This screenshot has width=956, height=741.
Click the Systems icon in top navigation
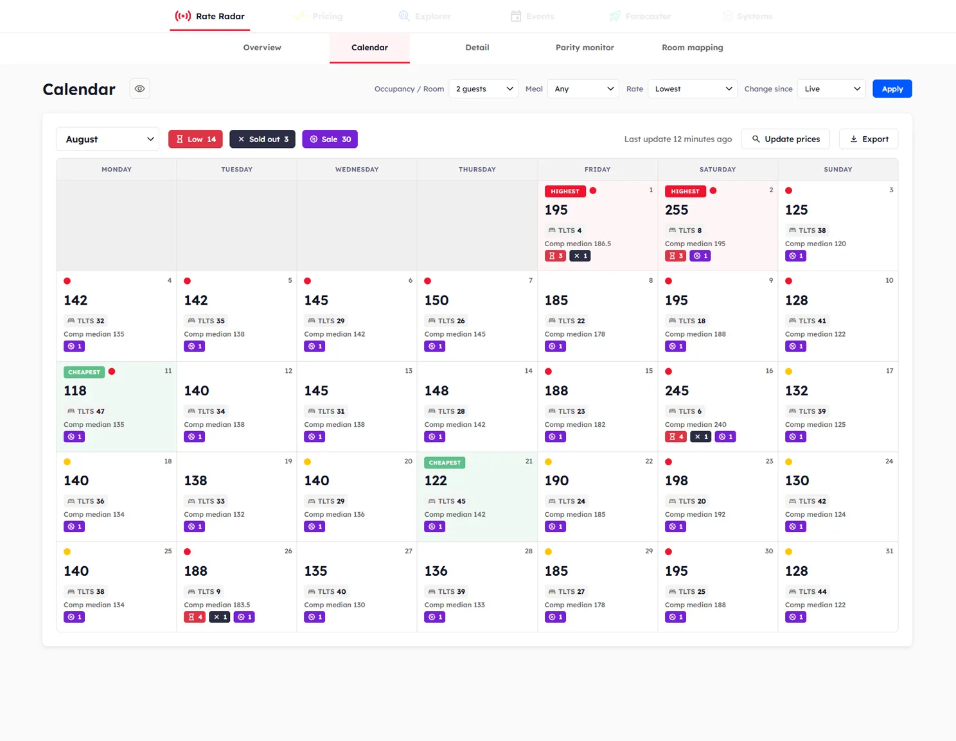[727, 16]
